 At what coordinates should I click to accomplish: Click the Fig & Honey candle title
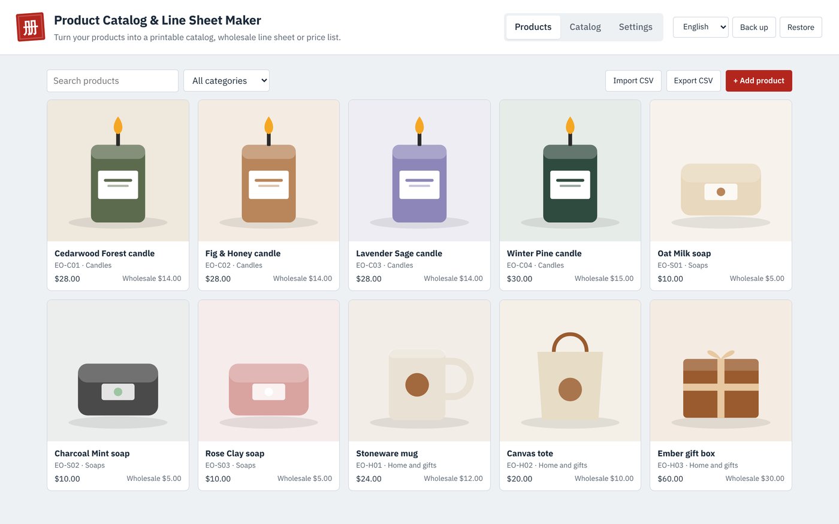click(x=243, y=253)
